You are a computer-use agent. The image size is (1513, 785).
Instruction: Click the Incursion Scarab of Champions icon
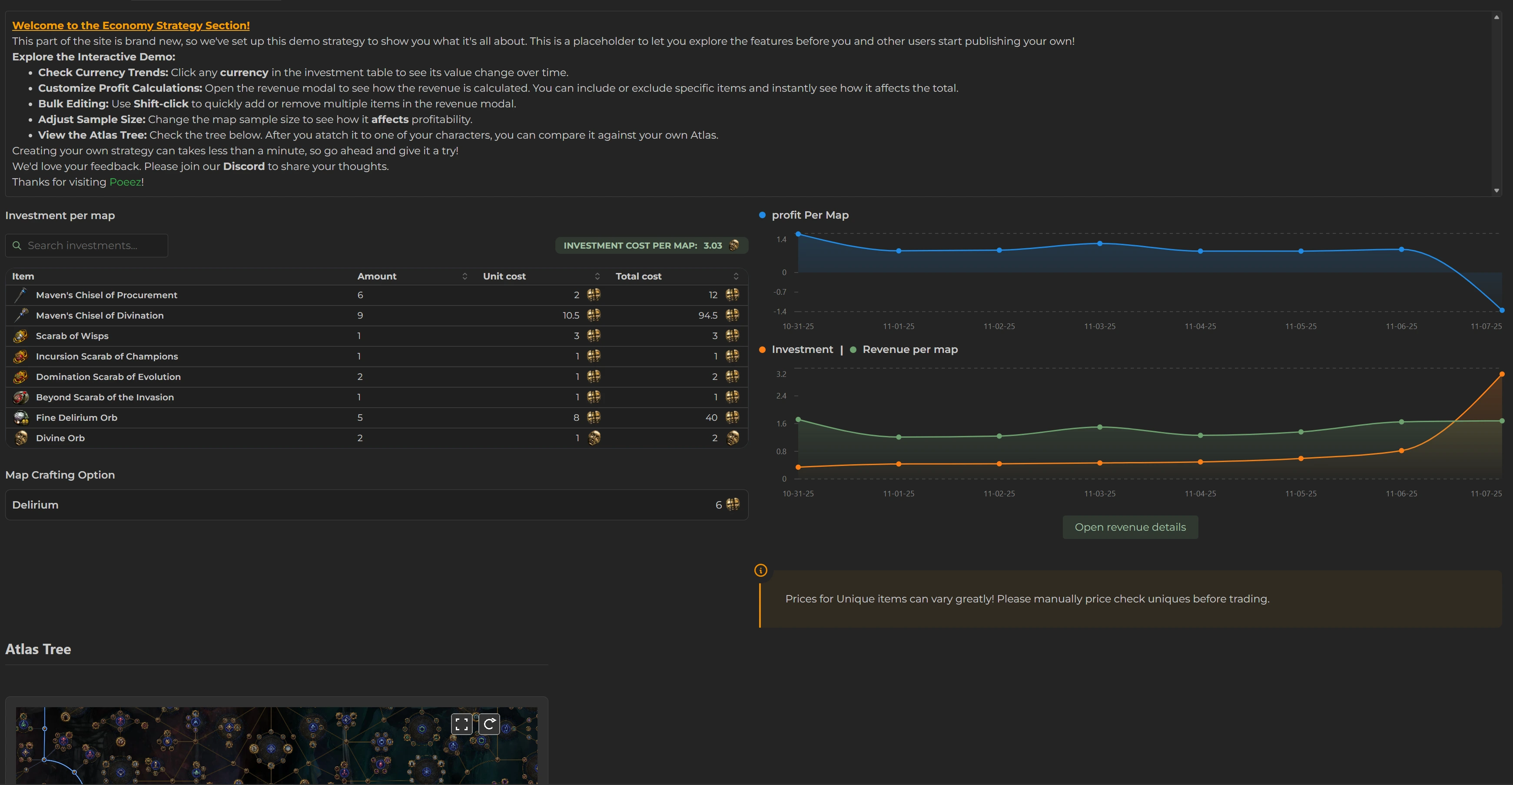(20, 357)
